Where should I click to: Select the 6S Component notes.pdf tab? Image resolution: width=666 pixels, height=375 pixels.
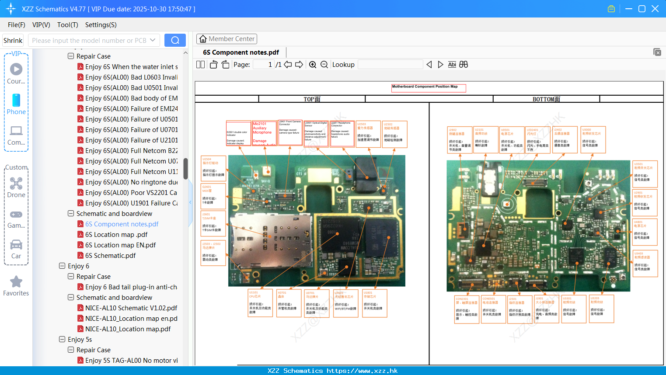[x=241, y=52]
